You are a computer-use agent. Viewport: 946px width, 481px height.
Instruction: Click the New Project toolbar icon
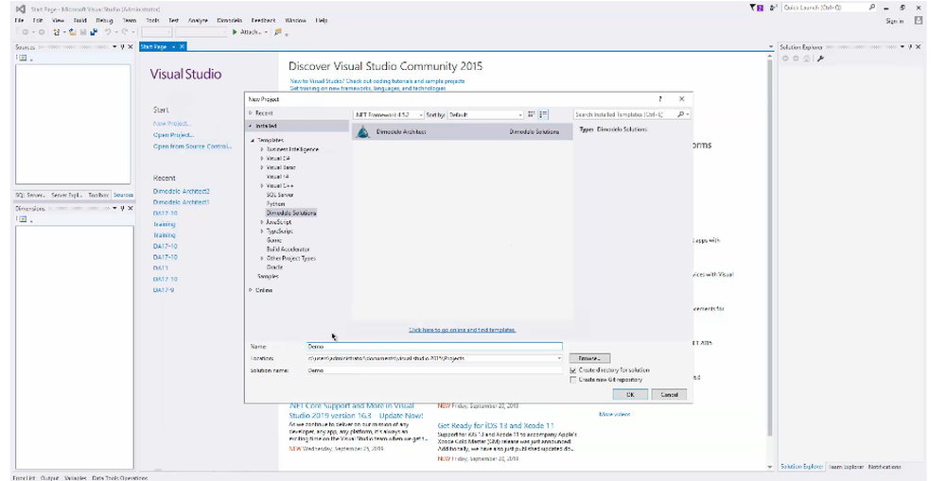(57, 32)
